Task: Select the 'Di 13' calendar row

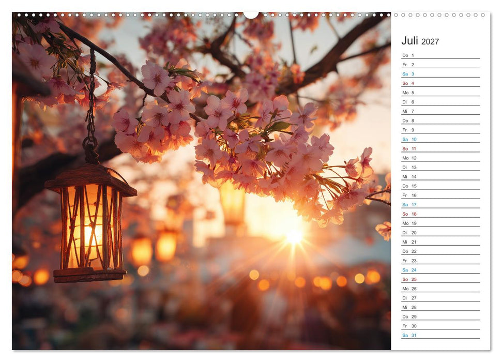Action: tap(440, 167)
